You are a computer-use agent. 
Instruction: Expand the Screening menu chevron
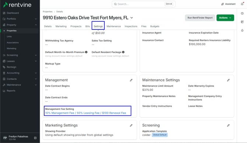[x=36, y=55]
